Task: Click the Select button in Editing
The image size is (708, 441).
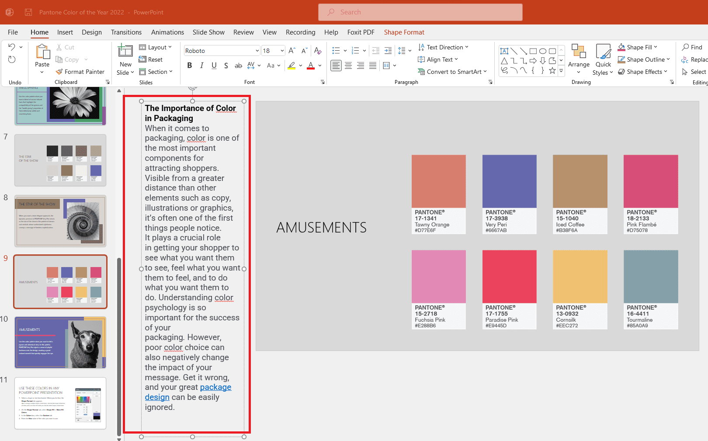Action: point(694,72)
